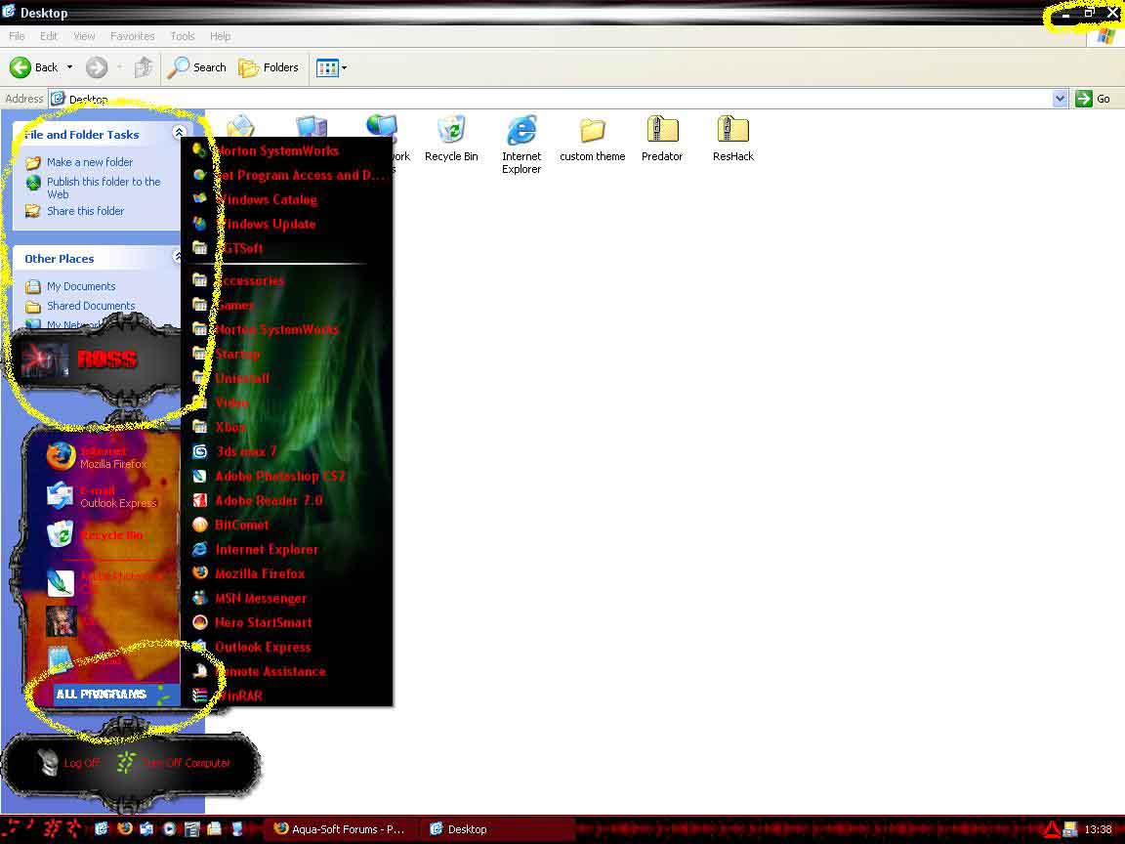Open the File menu
The height and width of the screenshot is (844, 1125).
point(17,36)
